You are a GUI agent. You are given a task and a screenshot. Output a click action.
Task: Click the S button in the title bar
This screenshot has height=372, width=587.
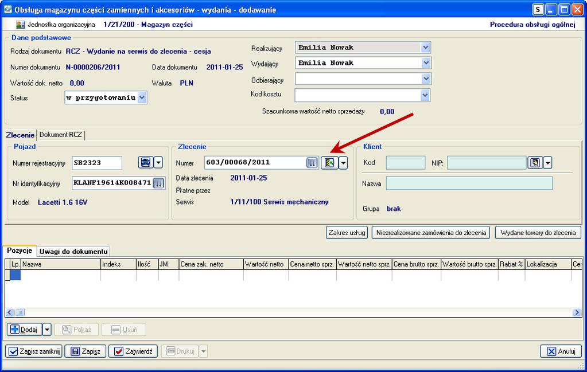point(538,9)
